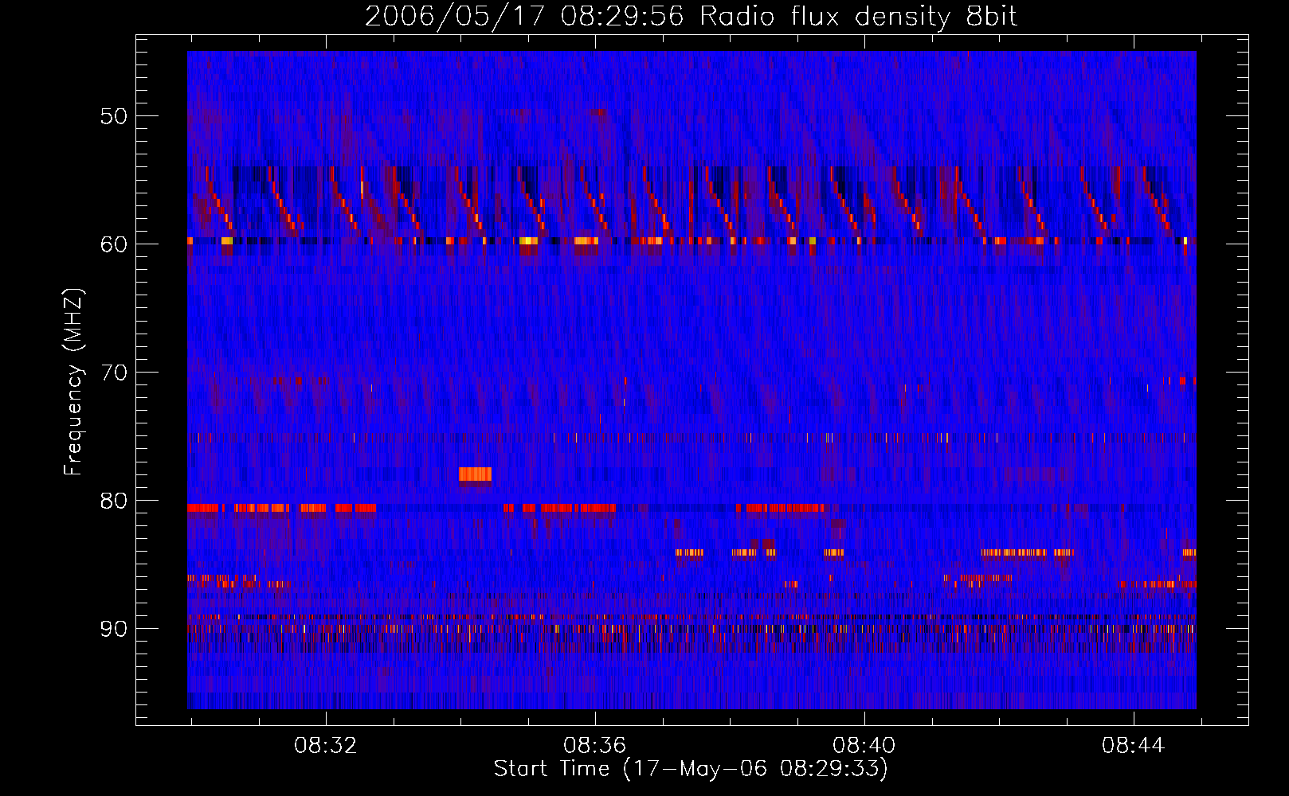The width and height of the screenshot is (1289, 796).
Task: Click the orange burst block near 78 MHz
Action: click(475, 474)
